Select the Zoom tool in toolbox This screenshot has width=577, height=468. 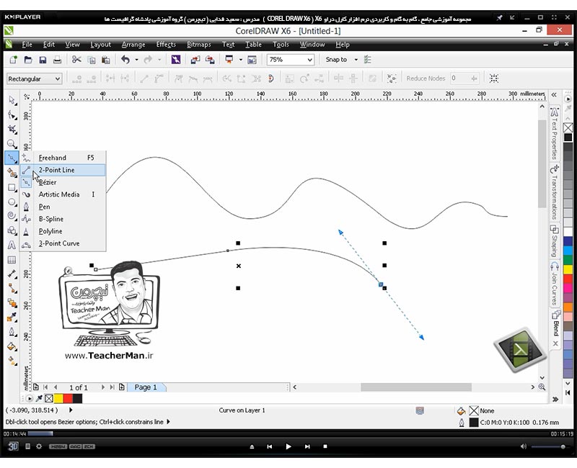[12, 143]
